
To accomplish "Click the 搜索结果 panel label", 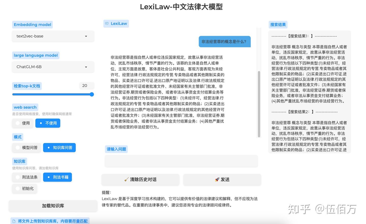I will point(278,24).
